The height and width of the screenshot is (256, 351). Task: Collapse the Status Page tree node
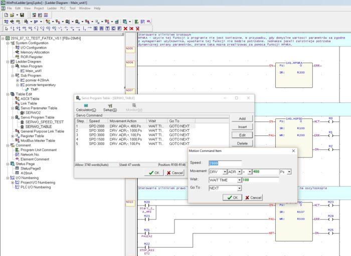8,164
